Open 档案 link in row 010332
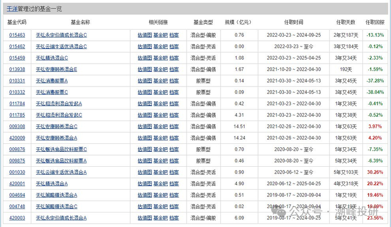The height and width of the screenshot is (227, 391). (x=174, y=93)
